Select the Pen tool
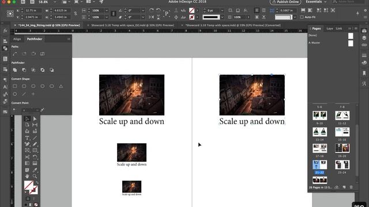Viewport: 369px width, 207px height. click(27, 144)
